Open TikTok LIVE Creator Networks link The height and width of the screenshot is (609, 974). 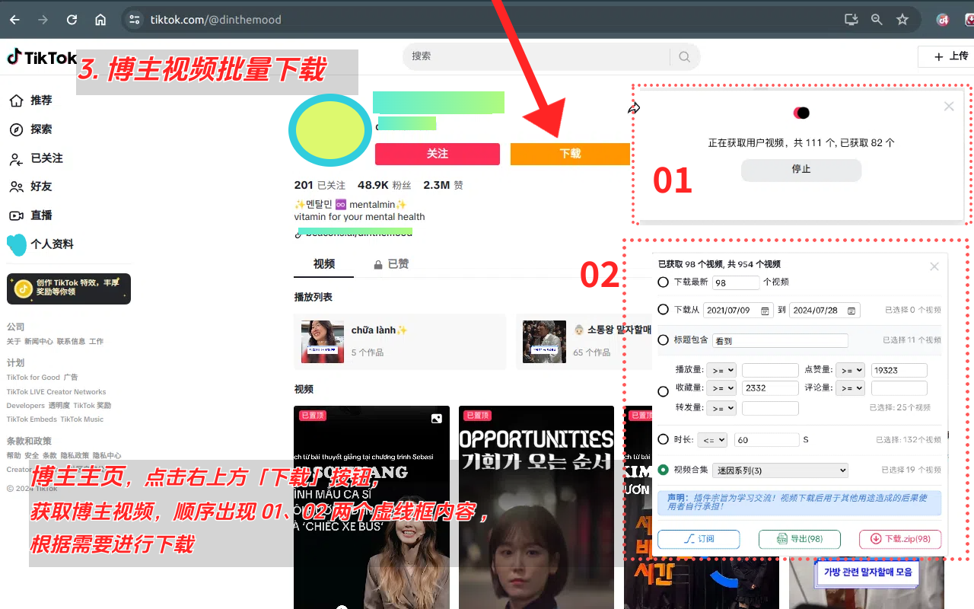[56, 392]
